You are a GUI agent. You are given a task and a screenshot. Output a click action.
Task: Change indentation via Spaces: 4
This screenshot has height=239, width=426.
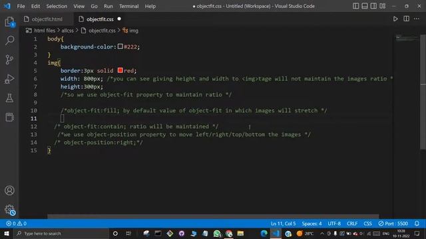click(x=312, y=224)
